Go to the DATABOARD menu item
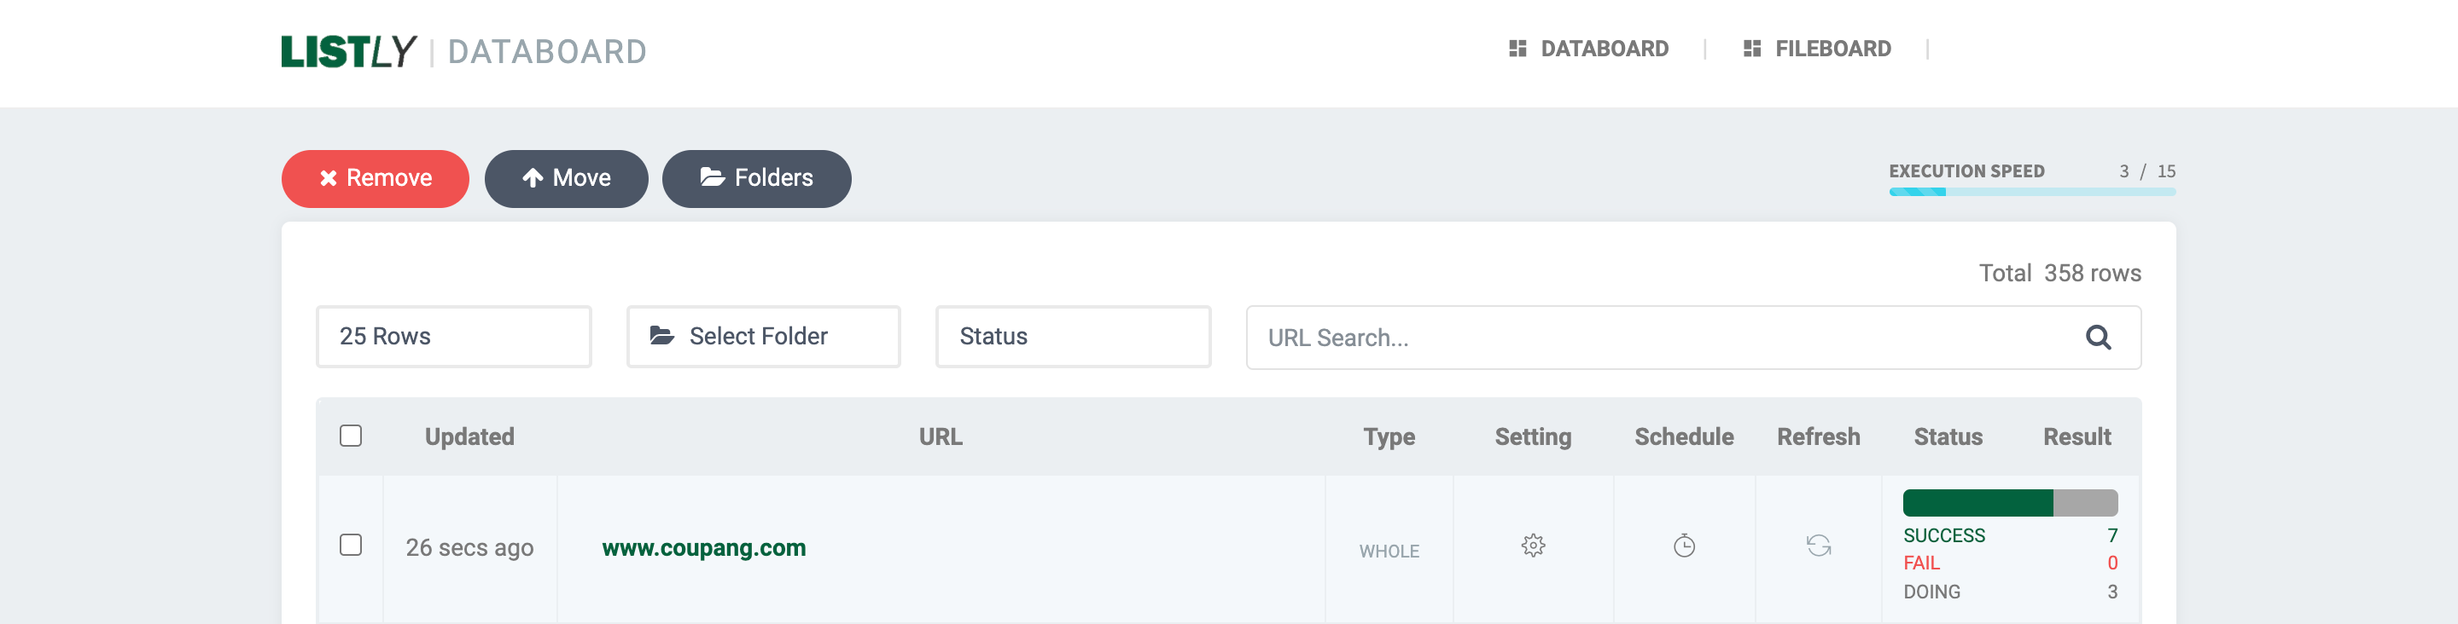 (1604, 49)
